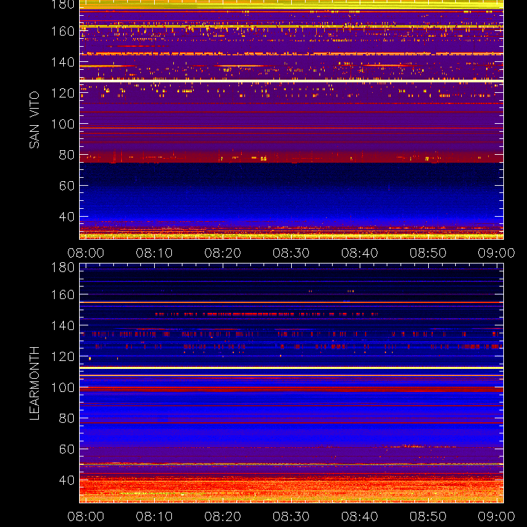
Task: Choose Learmonth frequency tick label 40
Action: tap(67, 480)
